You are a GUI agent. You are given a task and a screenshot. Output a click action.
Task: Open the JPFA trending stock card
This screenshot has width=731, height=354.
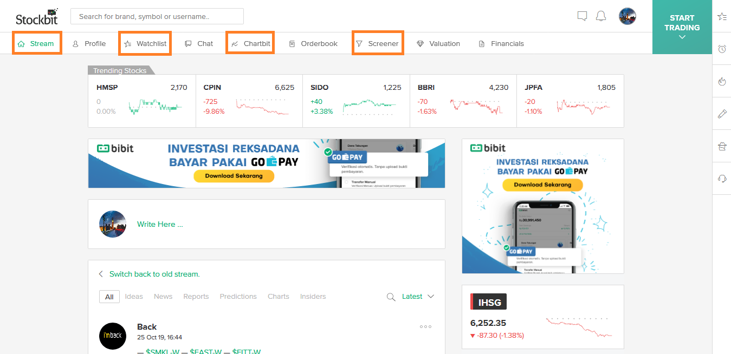[x=570, y=101]
